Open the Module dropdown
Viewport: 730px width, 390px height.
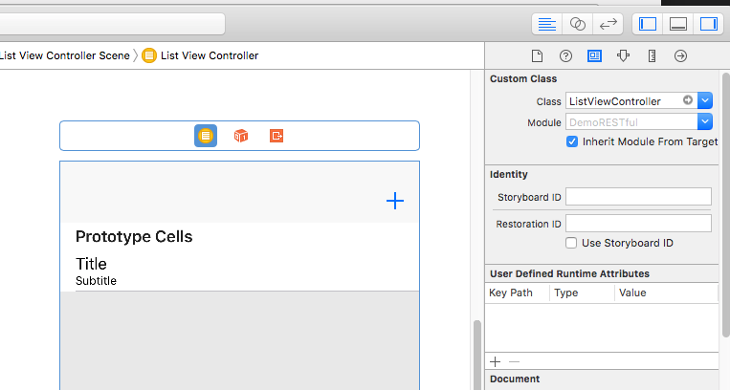(x=705, y=122)
